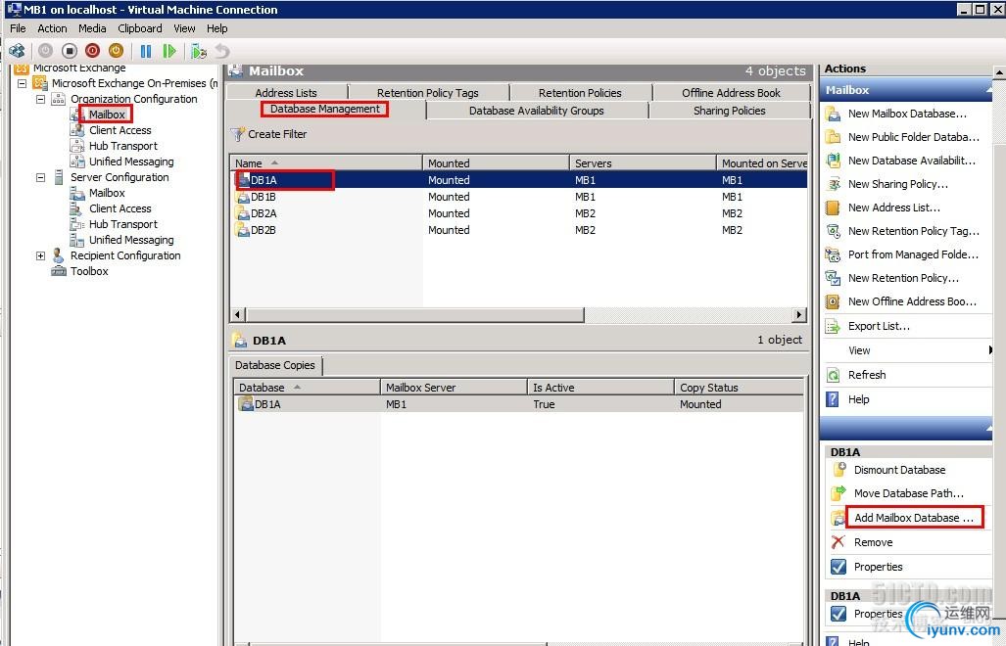Open the File menu

click(18, 28)
